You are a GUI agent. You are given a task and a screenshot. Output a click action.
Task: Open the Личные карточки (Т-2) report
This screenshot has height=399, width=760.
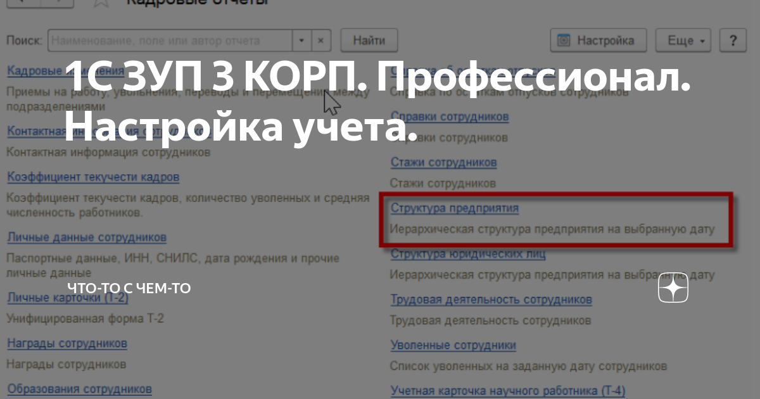[x=68, y=297]
